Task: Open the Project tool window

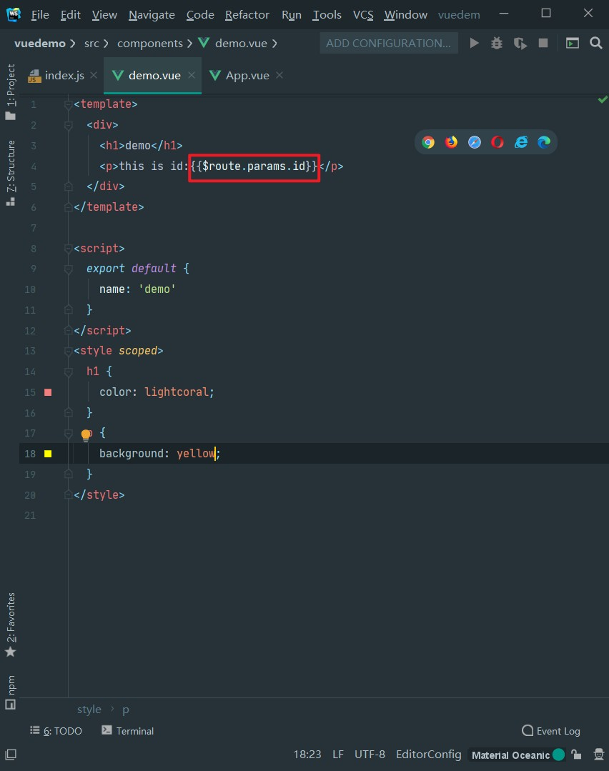Action: tap(10, 92)
